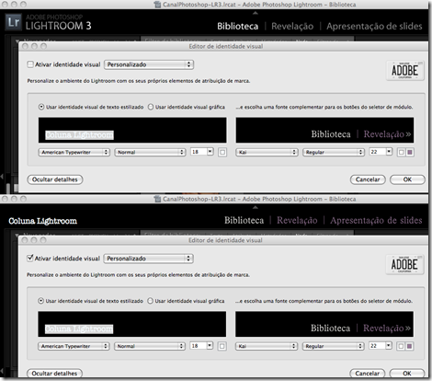The height and width of the screenshot is (381, 432).
Task: Open font size 22 dropdown arrow in lower dialog
Action: pyautogui.click(x=388, y=345)
